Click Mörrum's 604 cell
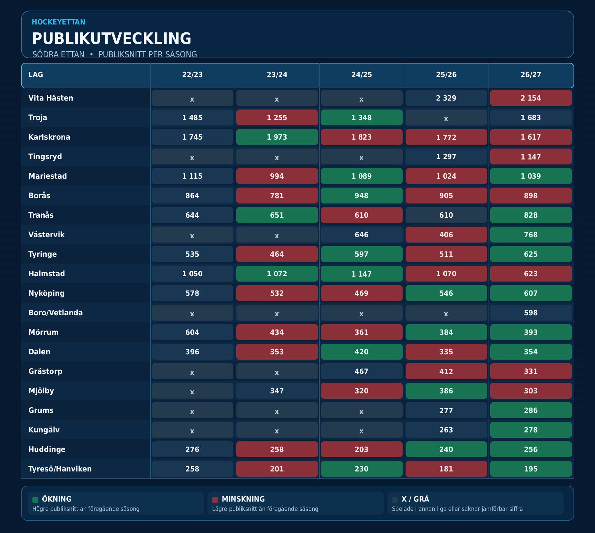 tap(192, 332)
